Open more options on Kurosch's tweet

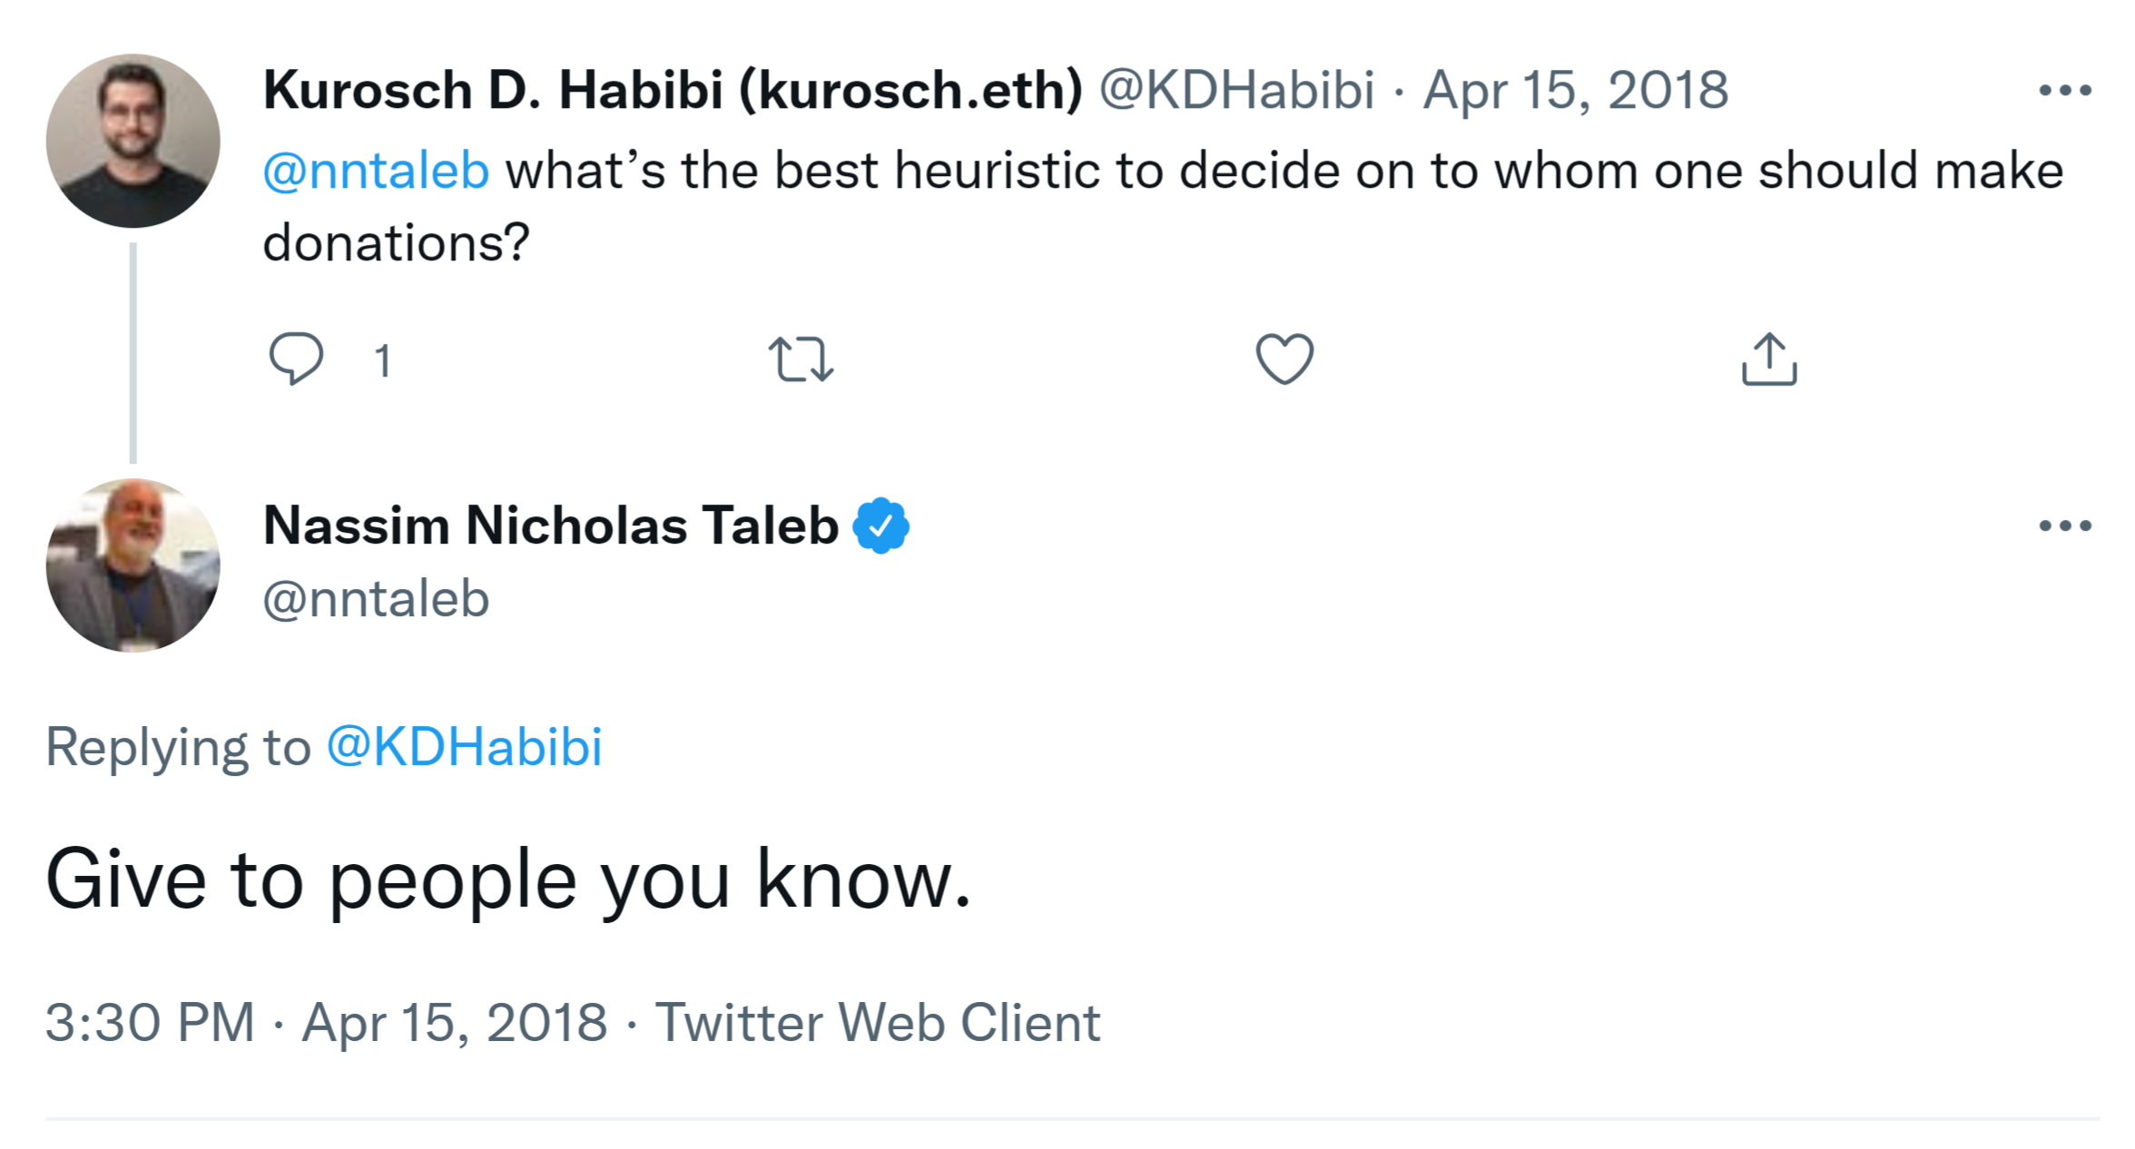point(2064,91)
